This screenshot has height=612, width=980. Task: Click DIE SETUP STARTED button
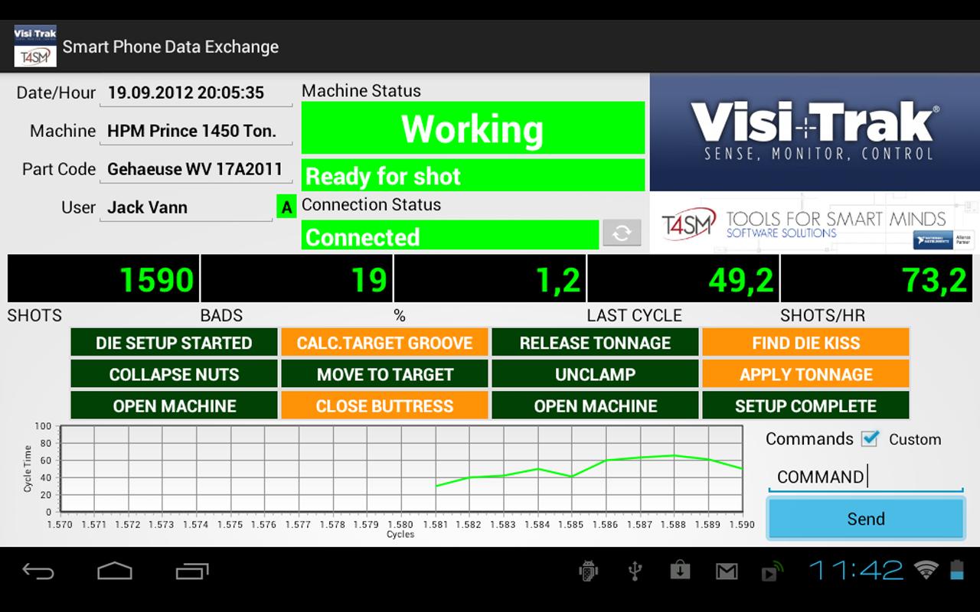(x=174, y=343)
